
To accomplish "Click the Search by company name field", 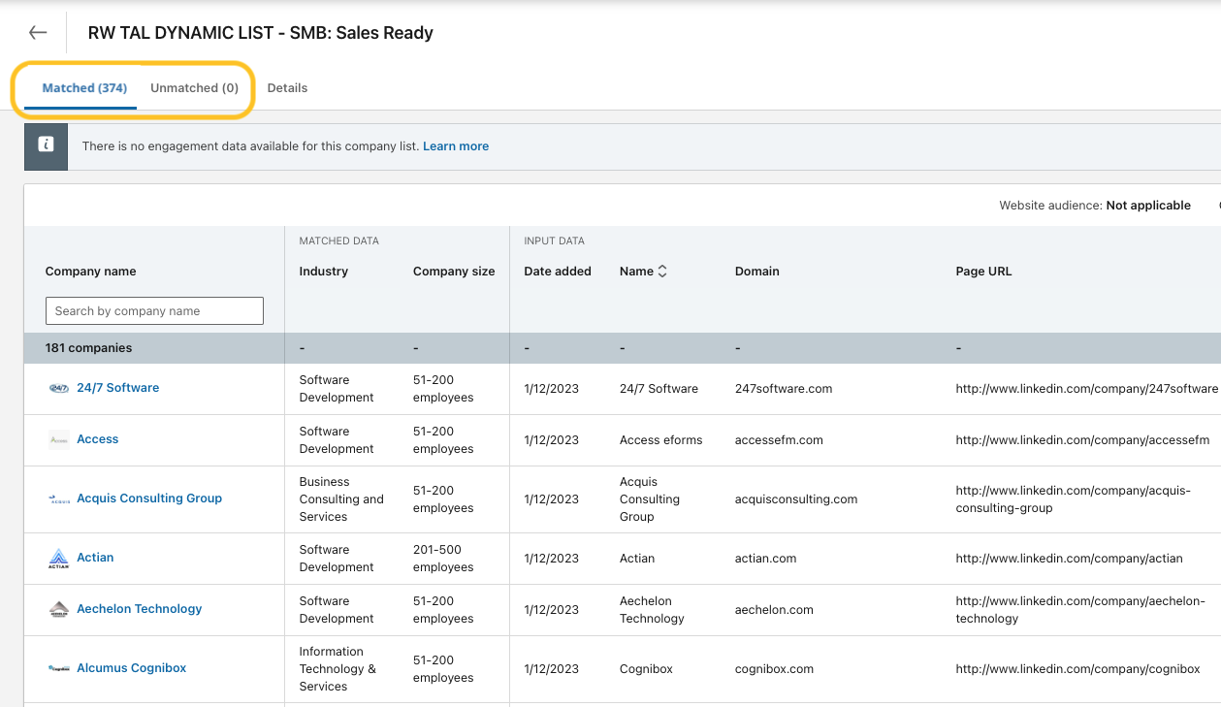I will 154,310.
